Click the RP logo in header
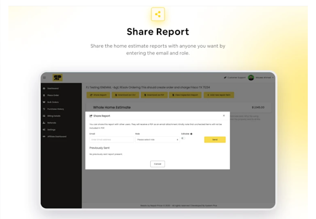The height and width of the screenshot is (219, 316). 57,78
